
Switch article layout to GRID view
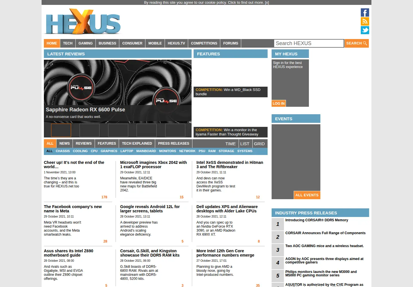259,144
